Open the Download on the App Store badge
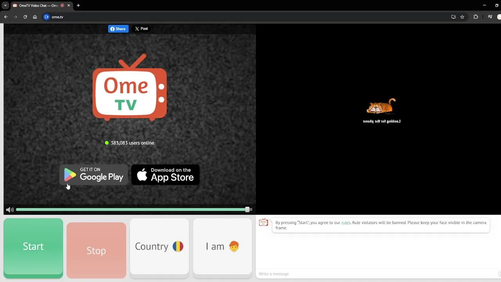501x282 pixels. click(165, 175)
